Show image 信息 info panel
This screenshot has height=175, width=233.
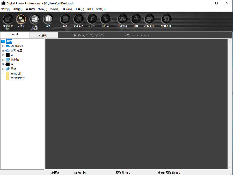48,19
